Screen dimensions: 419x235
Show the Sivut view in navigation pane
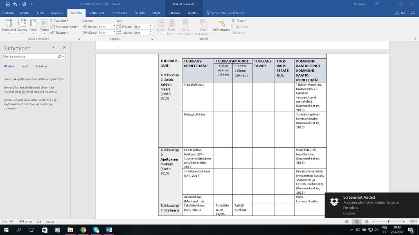pyautogui.click(x=25, y=66)
